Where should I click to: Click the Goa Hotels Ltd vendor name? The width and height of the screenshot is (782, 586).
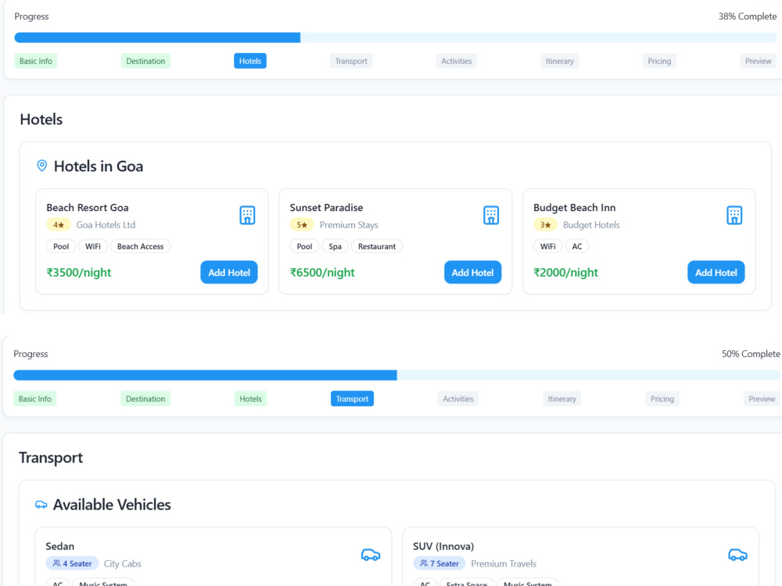tap(106, 225)
